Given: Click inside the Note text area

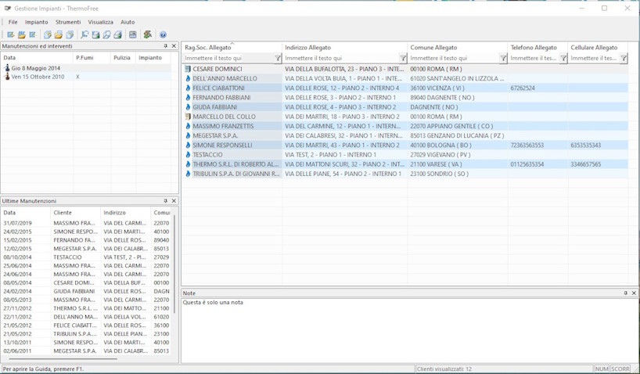Looking at the screenshot, I should coord(409,330).
